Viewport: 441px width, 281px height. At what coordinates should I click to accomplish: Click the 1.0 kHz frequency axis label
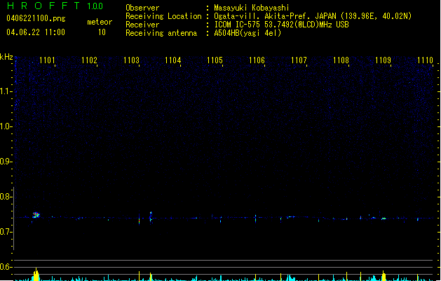click(x=6, y=126)
